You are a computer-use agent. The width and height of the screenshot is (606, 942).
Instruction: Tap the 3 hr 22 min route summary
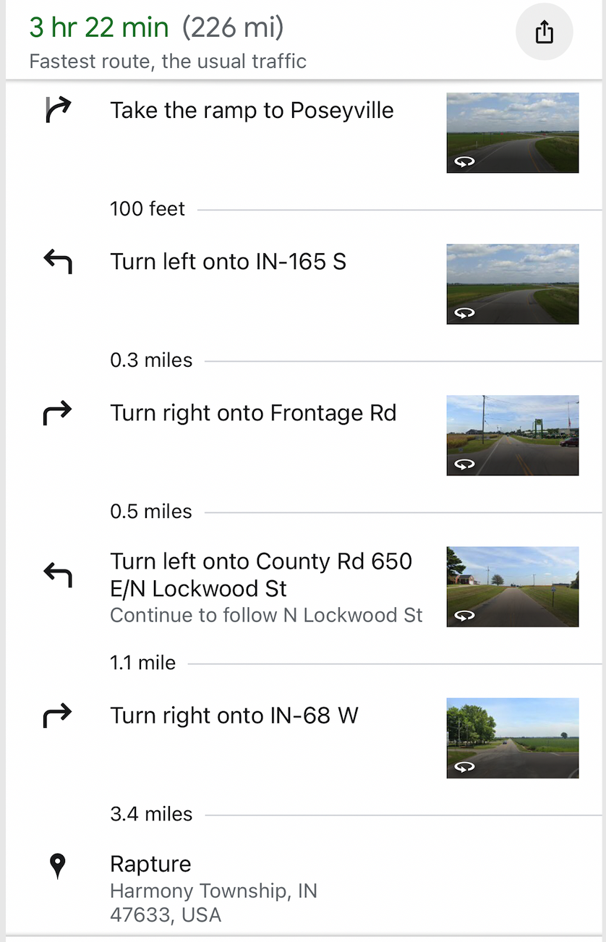point(99,28)
